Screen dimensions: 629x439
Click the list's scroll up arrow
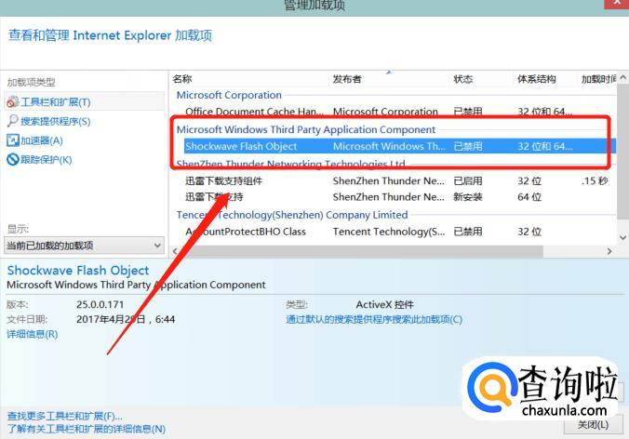623,77
